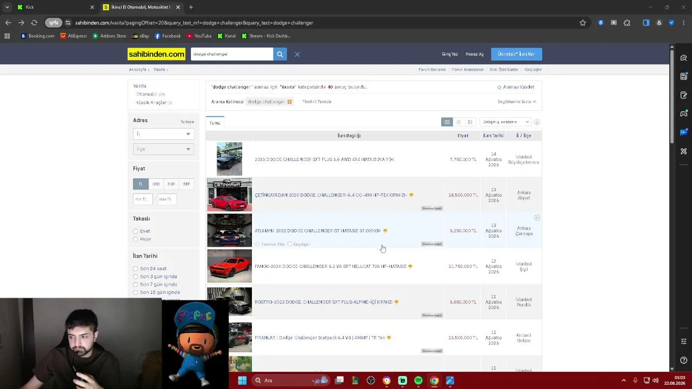Open the YouTube bookmark

pyautogui.click(x=199, y=36)
